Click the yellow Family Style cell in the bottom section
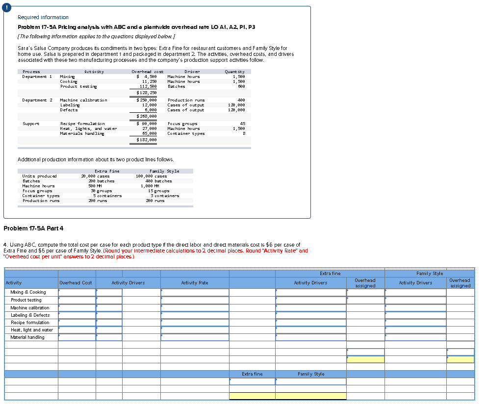 tap(311, 396)
